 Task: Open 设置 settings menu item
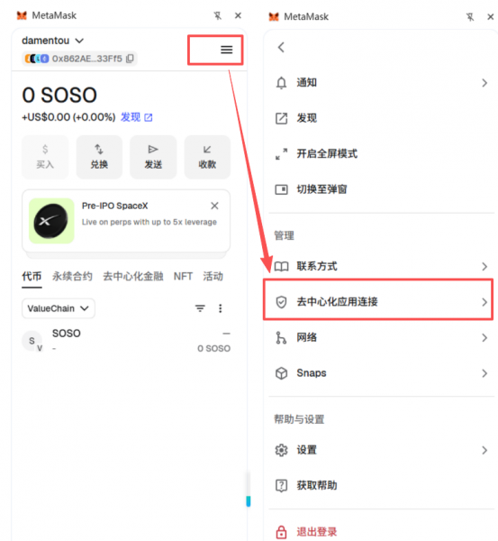coord(381,450)
